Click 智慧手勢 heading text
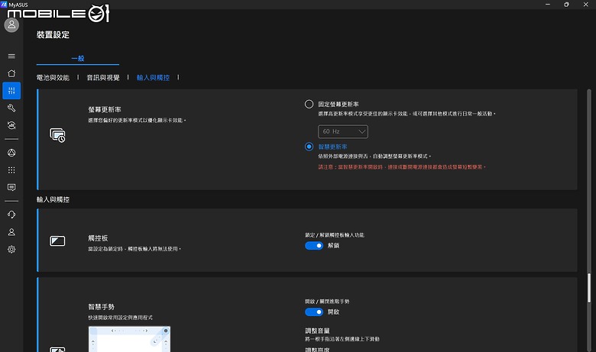Screen dimensions: 596x352 point(101,307)
